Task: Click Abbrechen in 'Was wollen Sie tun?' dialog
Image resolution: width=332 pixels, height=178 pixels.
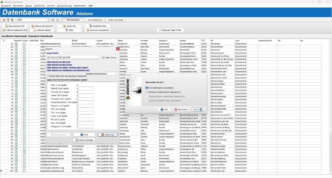Action: (x=181, y=110)
